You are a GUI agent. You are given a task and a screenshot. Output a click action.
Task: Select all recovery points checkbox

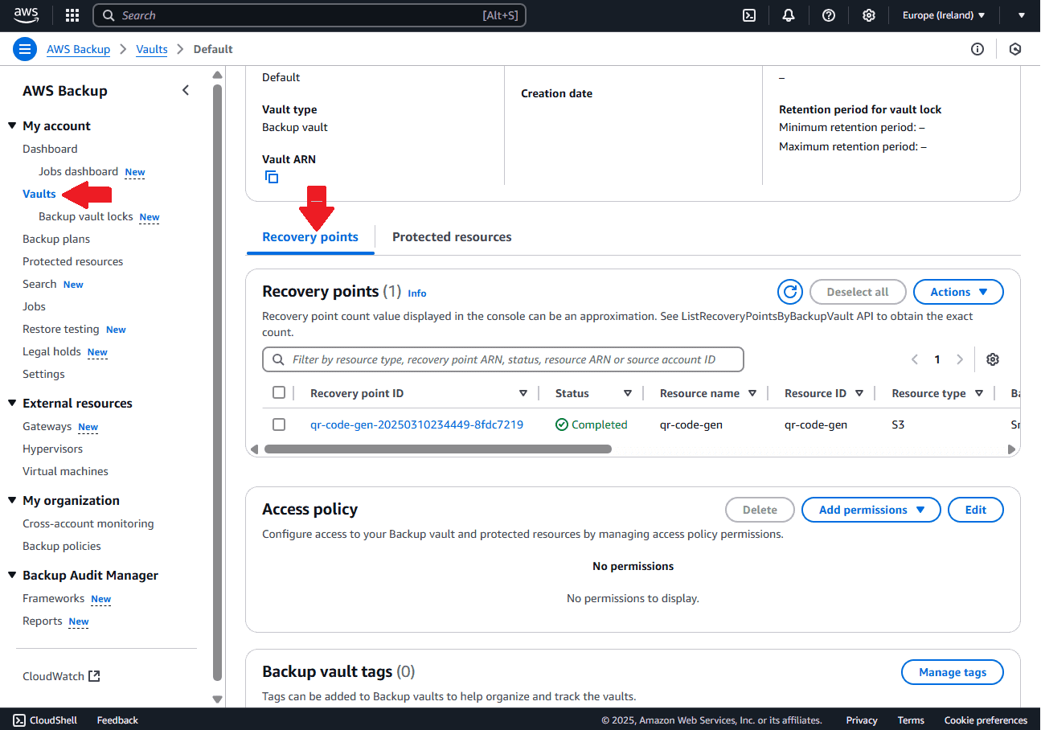click(279, 393)
